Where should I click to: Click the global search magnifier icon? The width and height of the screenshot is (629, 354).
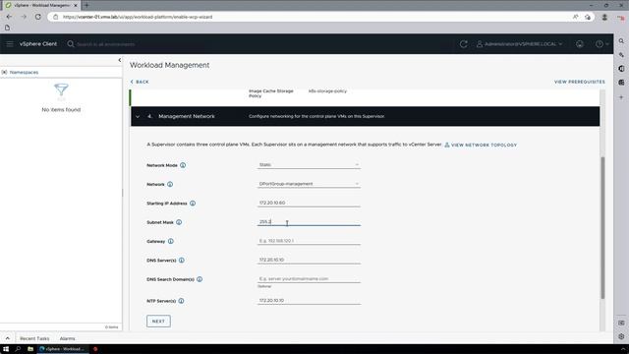[71, 44]
